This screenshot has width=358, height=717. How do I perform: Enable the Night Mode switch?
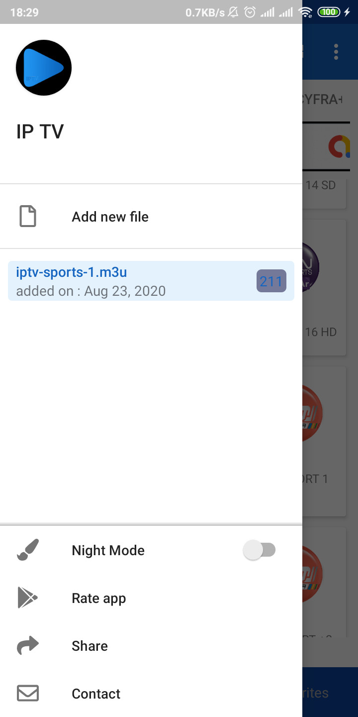point(259,550)
